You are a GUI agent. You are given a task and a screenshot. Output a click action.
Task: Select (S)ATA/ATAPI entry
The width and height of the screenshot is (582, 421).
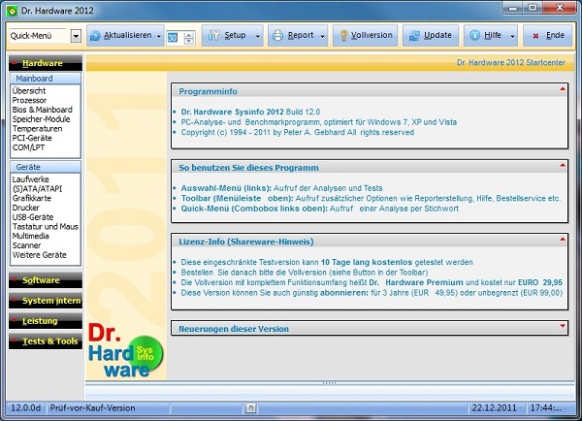tap(37, 189)
